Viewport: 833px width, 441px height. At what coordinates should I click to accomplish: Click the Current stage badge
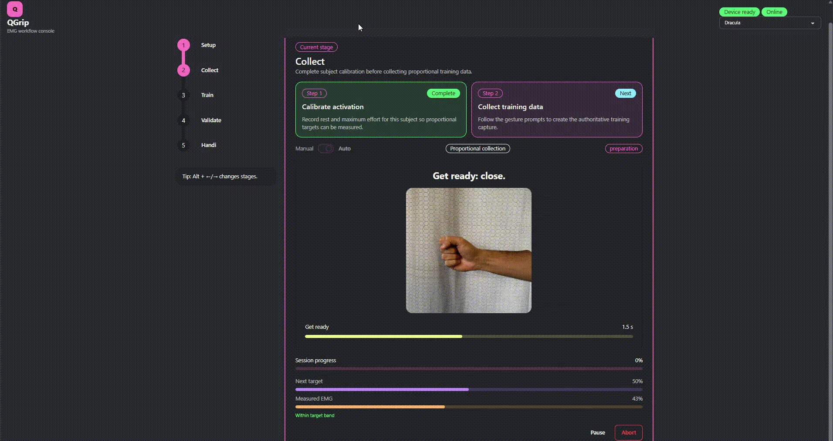[316, 47]
